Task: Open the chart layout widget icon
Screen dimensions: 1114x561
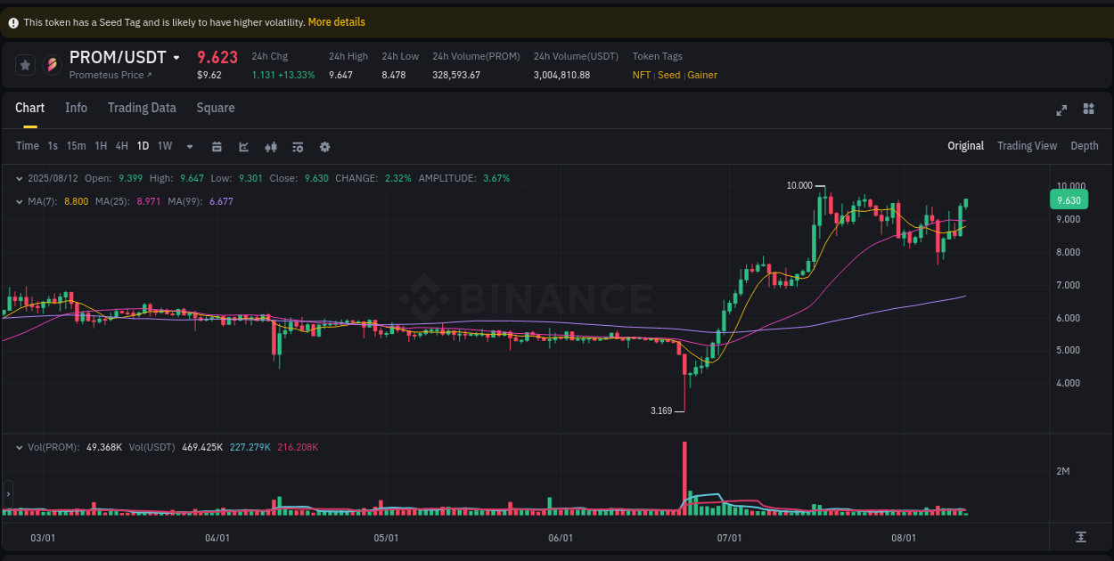Action: click(x=1088, y=109)
